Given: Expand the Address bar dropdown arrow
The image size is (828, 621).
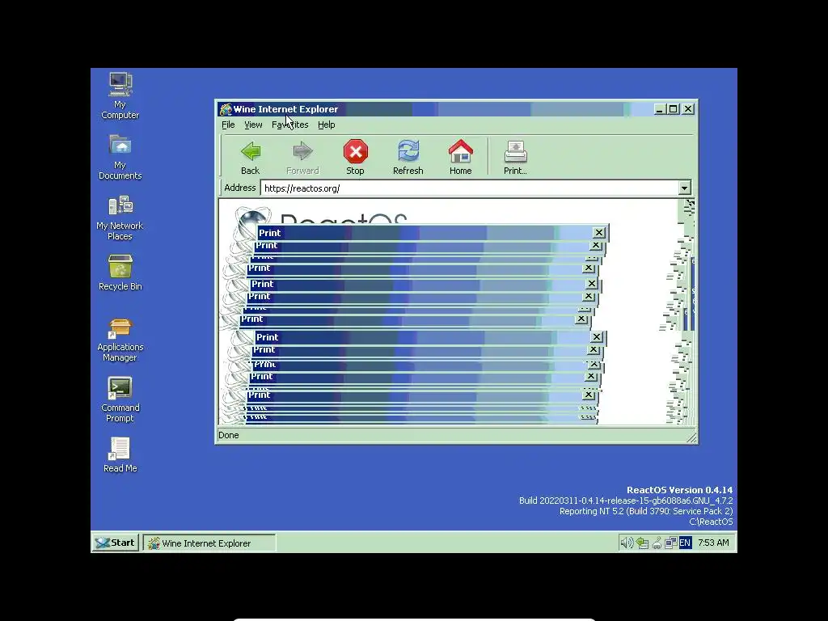Looking at the screenshot, I should 684,188.
